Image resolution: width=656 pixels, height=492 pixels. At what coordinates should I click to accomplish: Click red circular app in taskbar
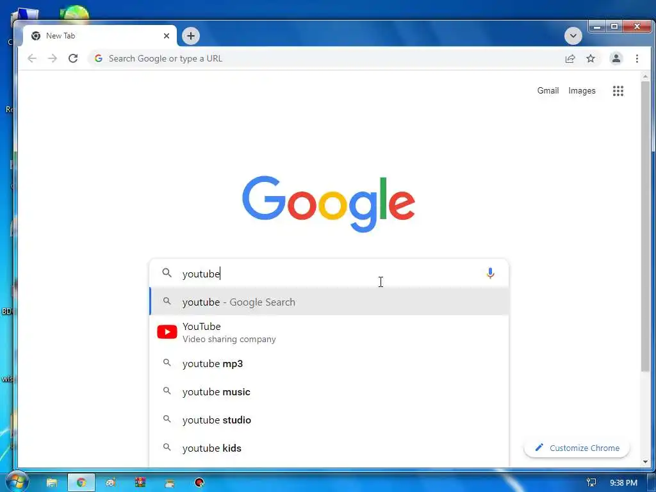[199, 483]
